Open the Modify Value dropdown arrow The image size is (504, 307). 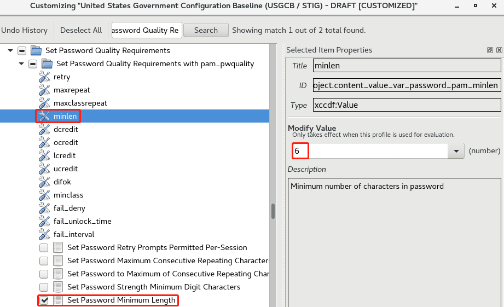456,151
